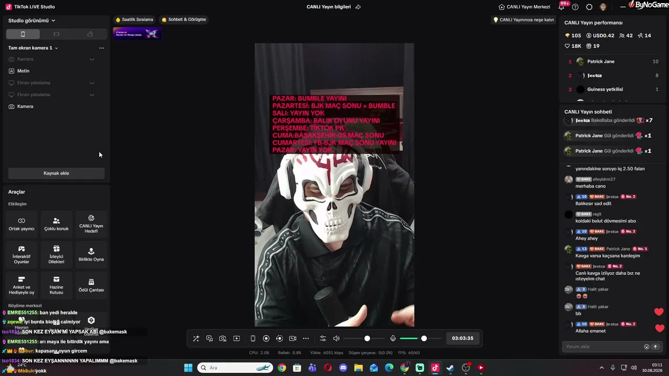
Task: Click the Music on Stage banner thumbnail
Action: coord(137,33)
